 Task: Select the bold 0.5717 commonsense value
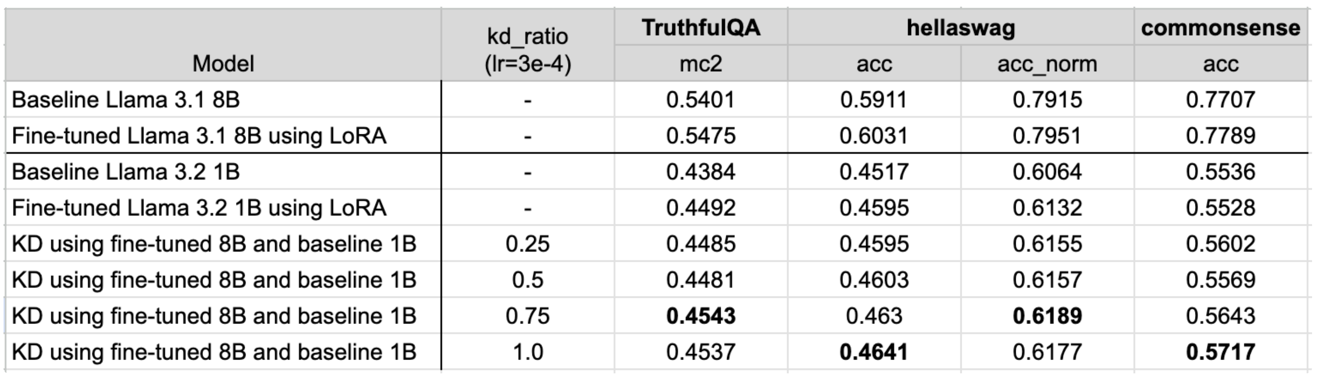coord(1220,352)
